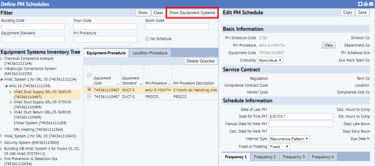Open the Fixed or Floating dropdown
The image size is (375, 166).
click(x=279, y=147)
